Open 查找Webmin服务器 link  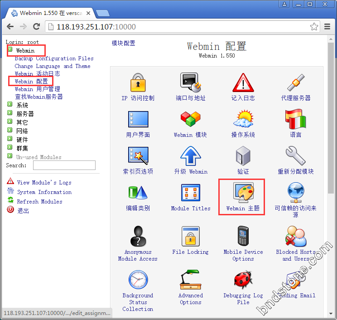pyautogui.click(x=39, y=97)
